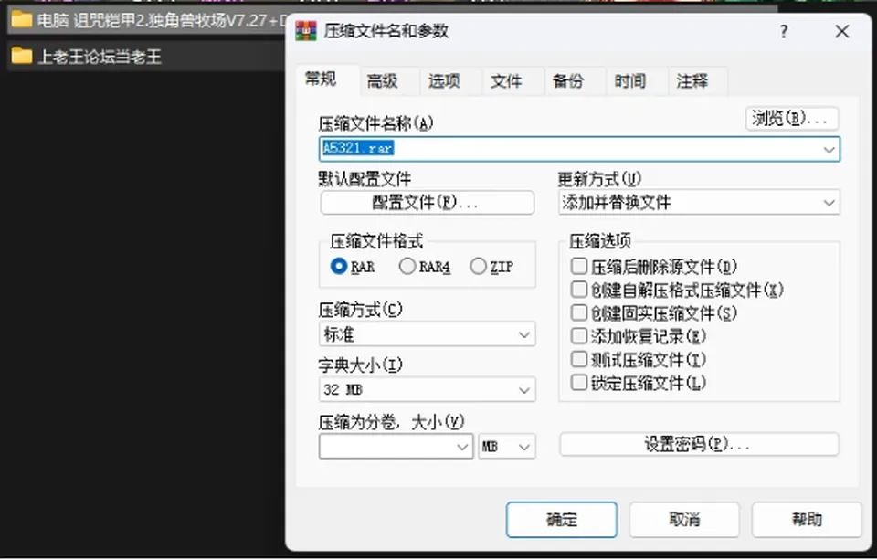Click the 帮助 button

(807, 520)
